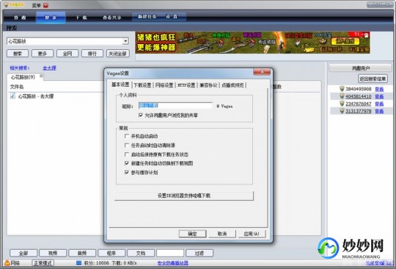Viewport: 396px width, 269px height.
Task: Open user link 4045814410
Action: click(359, 96)
